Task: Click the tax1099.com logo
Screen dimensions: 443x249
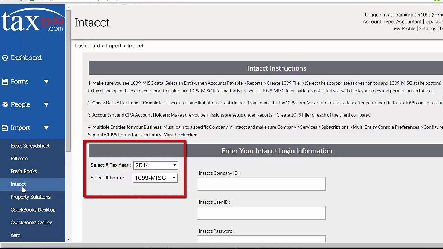Action: click(x=33, y=20)
